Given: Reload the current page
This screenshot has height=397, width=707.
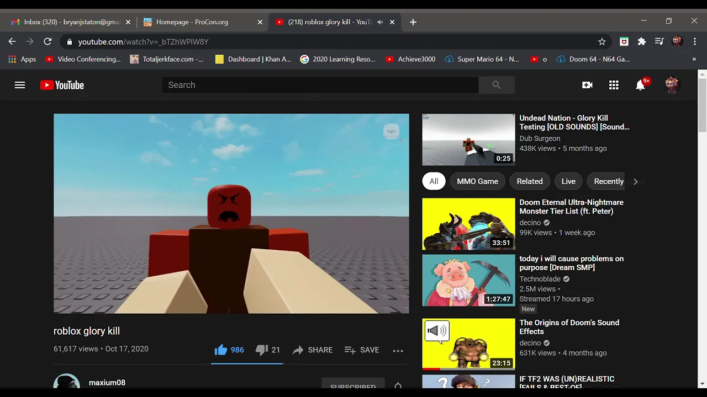Looking at the screenshot, I should click(x=48, y=41).
